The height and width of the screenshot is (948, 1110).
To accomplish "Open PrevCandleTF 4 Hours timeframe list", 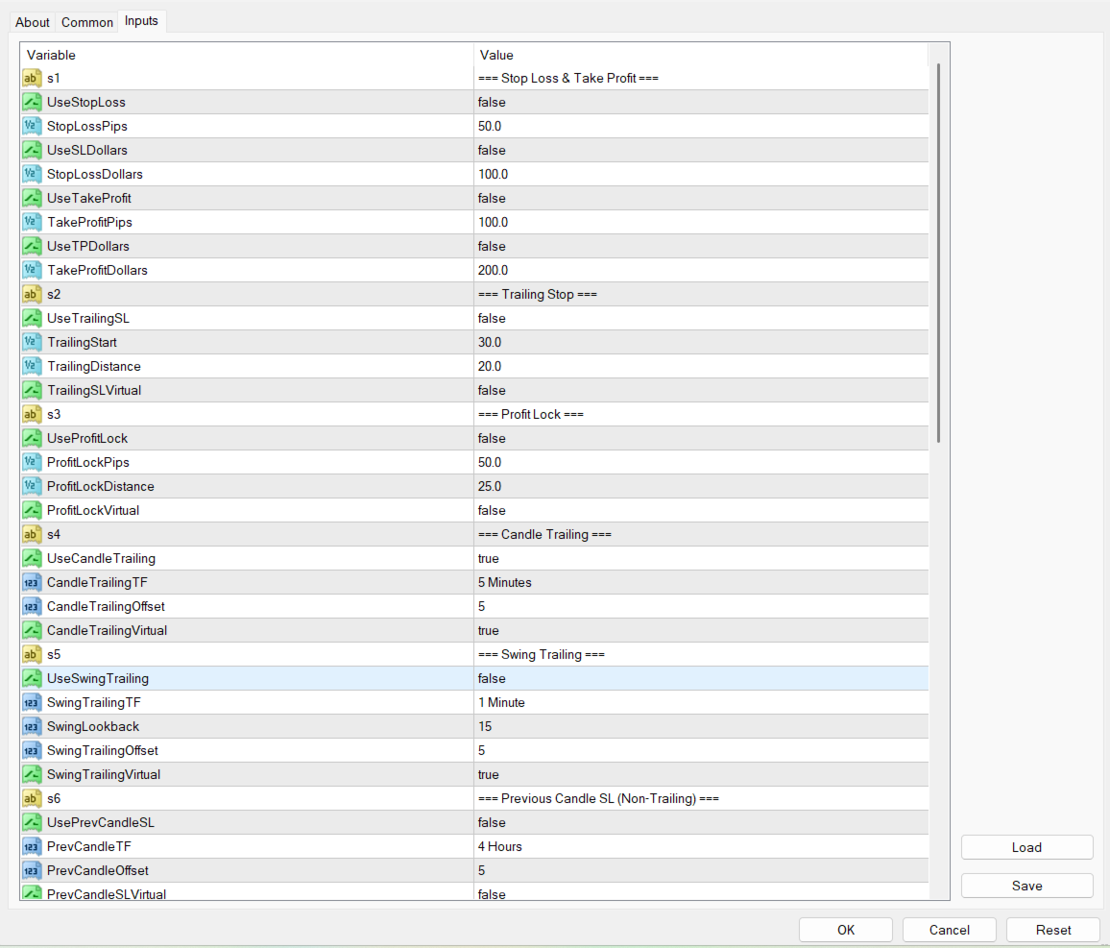I will click(701, 847).
